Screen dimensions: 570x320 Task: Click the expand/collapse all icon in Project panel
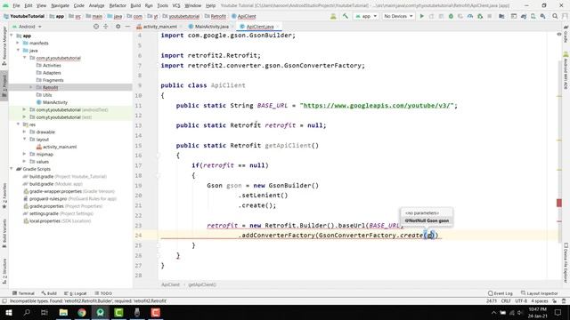click(x=106, y=27)
